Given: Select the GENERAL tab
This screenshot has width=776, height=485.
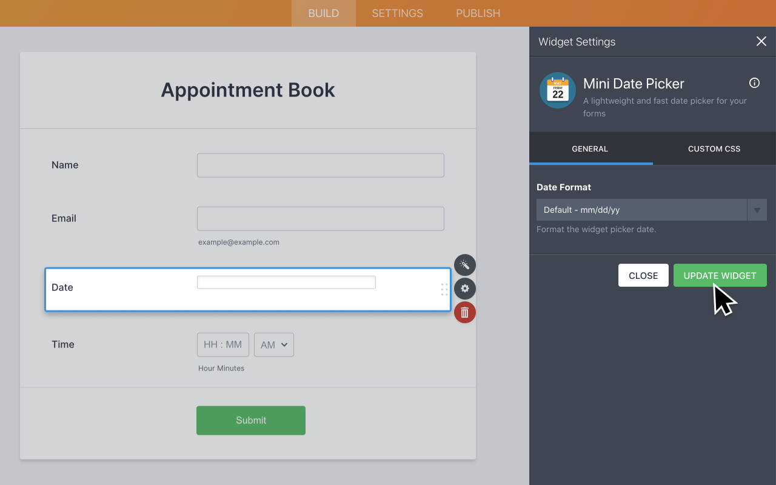Looking at the screenshot, I should point(591,149).
